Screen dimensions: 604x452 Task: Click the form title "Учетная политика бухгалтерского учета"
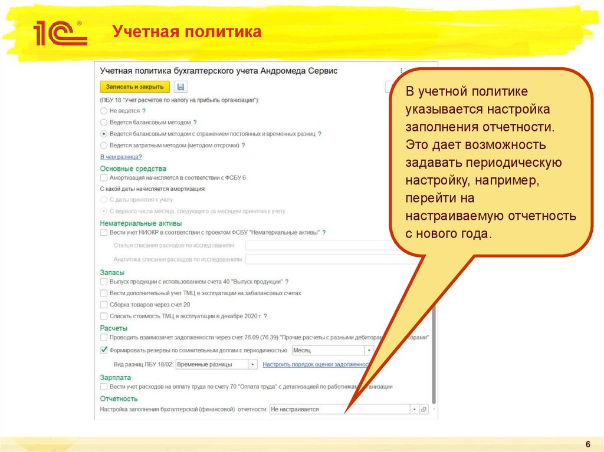218,71
